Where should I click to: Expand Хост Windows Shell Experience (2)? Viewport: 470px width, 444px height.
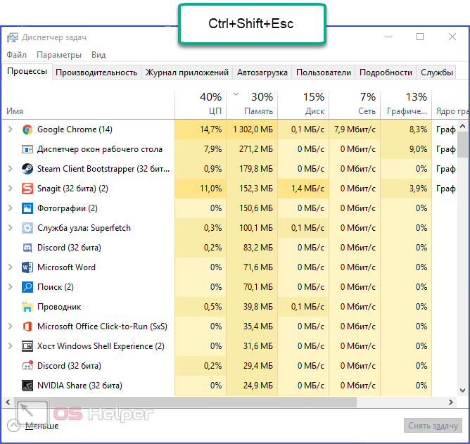point(10,346)
